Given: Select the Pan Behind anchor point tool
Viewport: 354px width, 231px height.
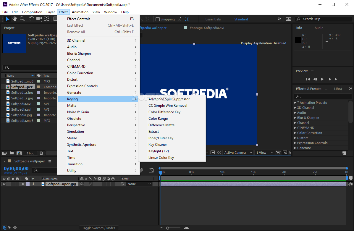Looking at the screenshot, I should point(46,19).
